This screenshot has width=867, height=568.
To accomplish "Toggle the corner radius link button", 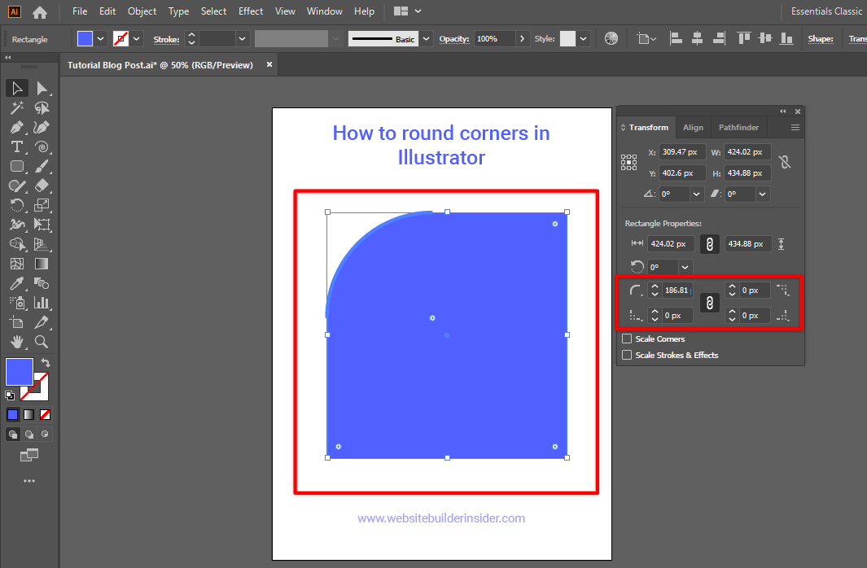I will 710,303.
